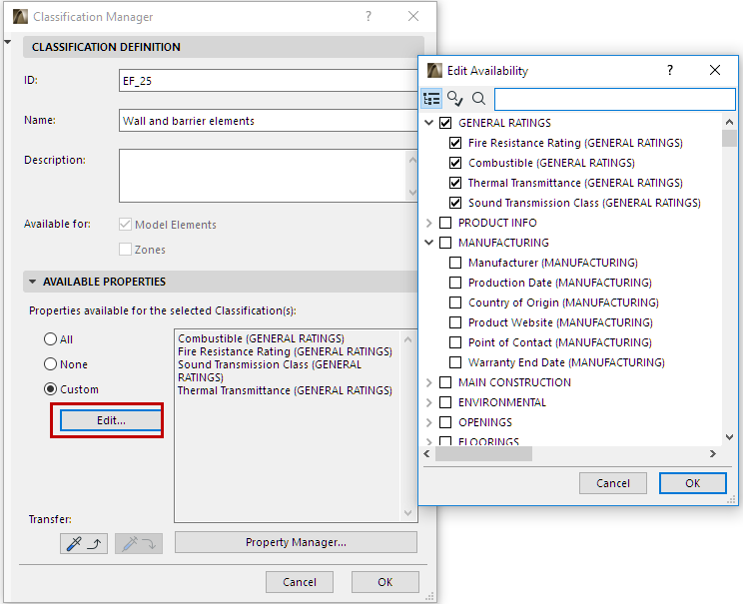Check the ENVIRONMENTAL group checkbox

coord(445,402)
